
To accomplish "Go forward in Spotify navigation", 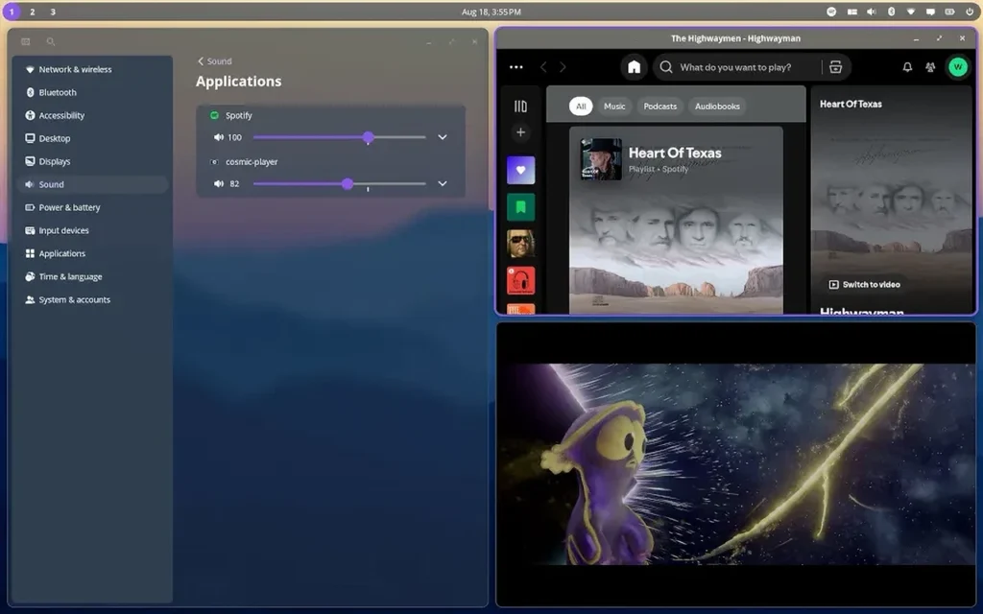I will (x=563, y=67).
